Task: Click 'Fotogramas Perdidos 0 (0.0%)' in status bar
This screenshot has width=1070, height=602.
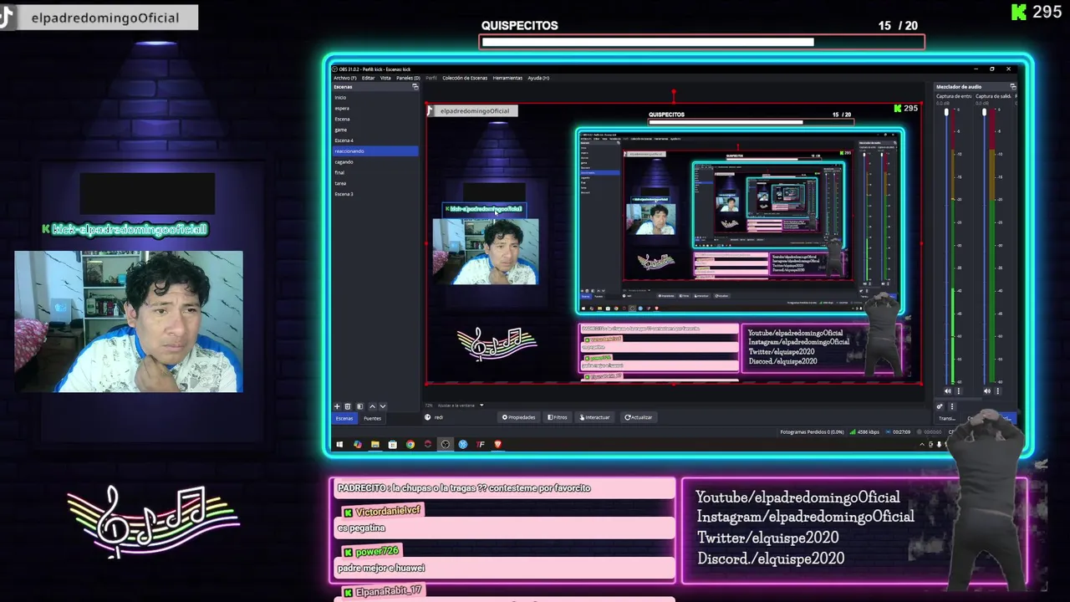Action: click(x=812, y=432)
